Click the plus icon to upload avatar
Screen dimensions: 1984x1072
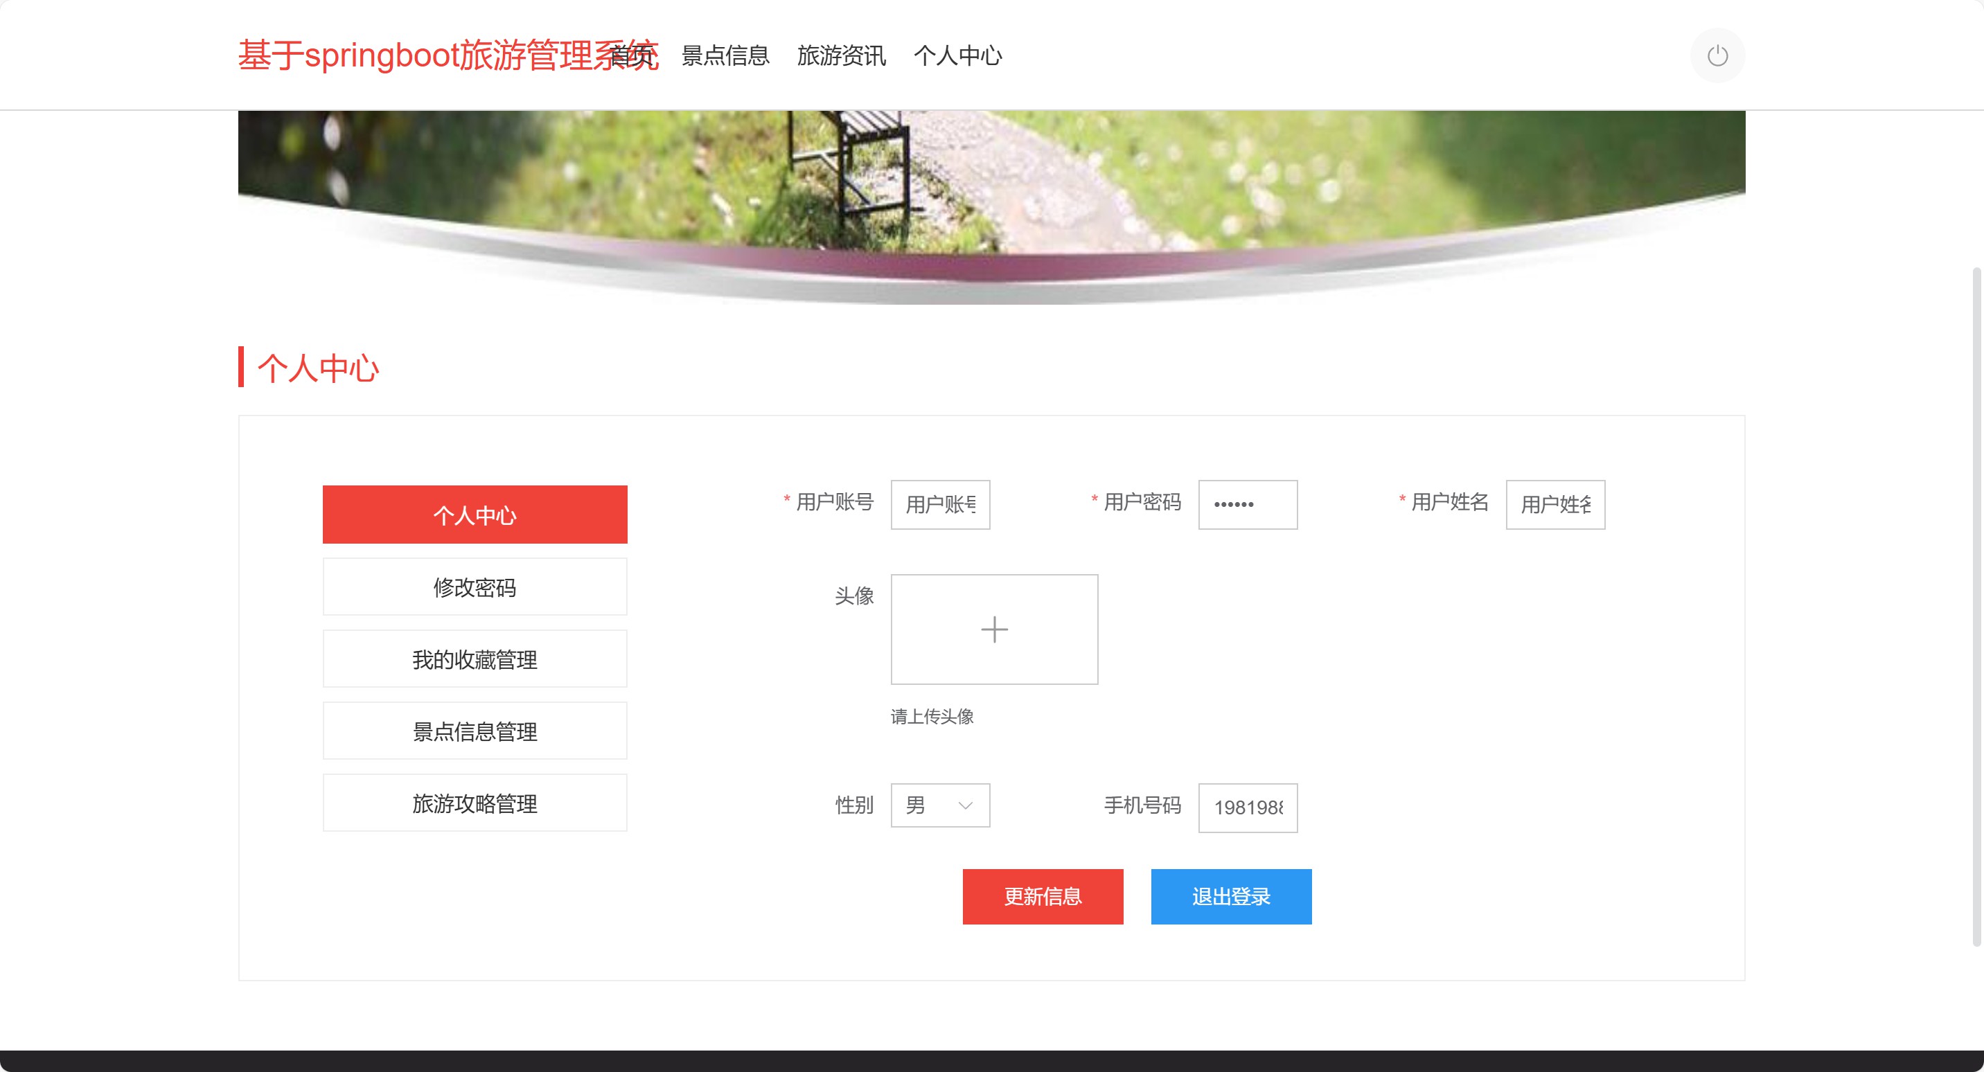pos(993,629)
